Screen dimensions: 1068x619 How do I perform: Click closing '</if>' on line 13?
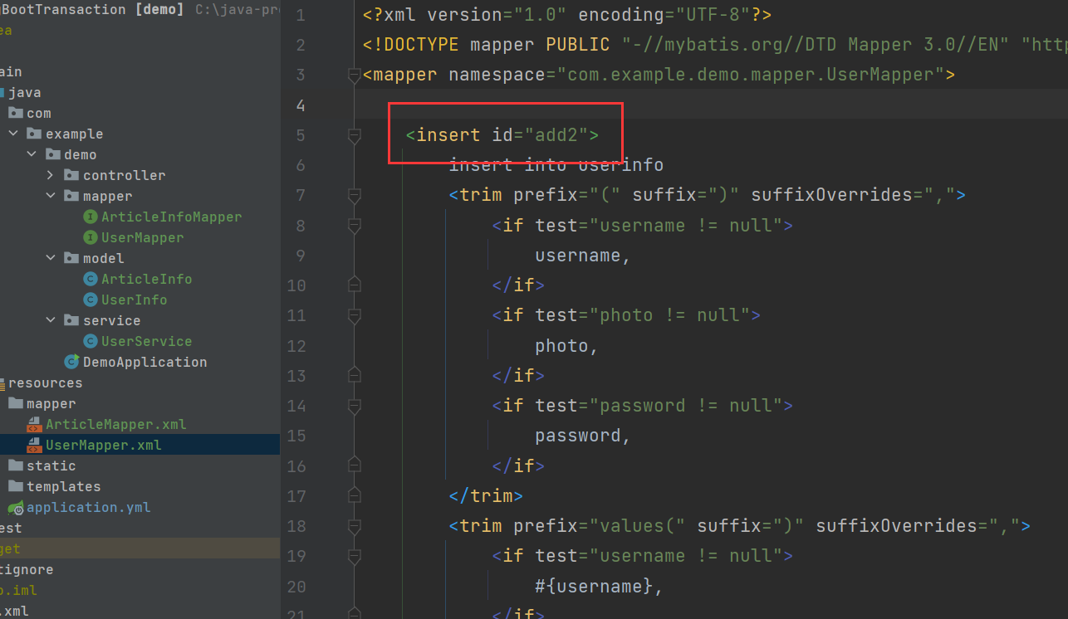pos(518,376)
